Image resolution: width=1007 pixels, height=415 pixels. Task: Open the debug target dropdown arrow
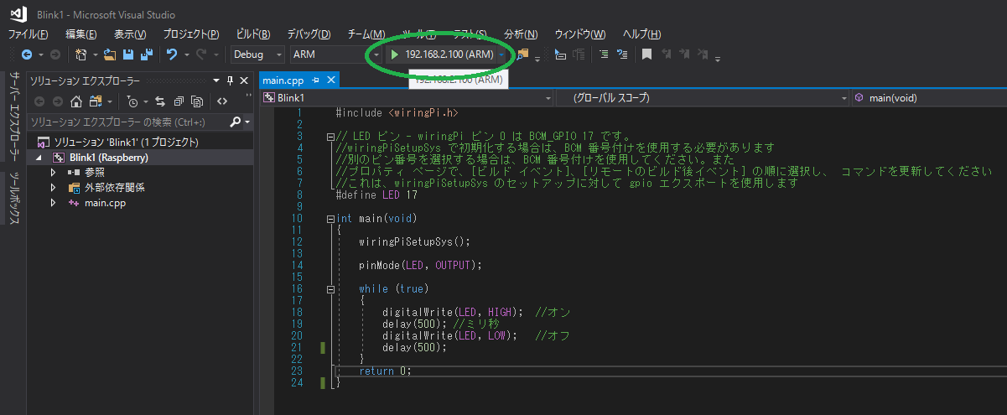(501, 54)
